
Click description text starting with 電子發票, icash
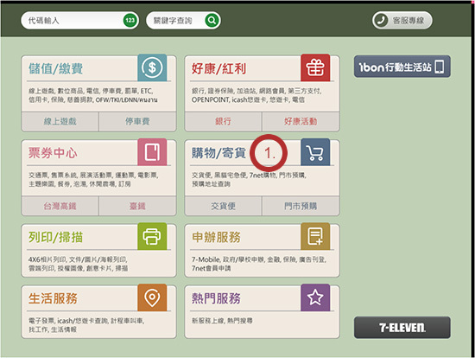click(x=86, y=325)
